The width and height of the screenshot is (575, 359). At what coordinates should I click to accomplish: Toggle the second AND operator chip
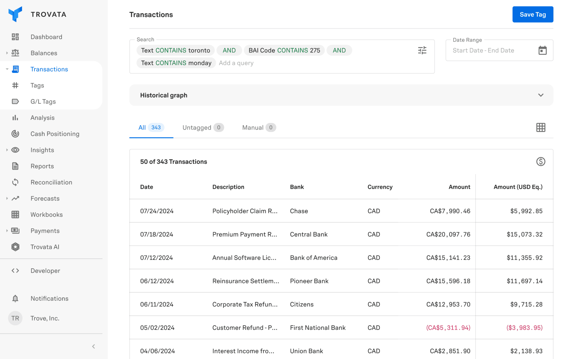(x=339, y=50)
